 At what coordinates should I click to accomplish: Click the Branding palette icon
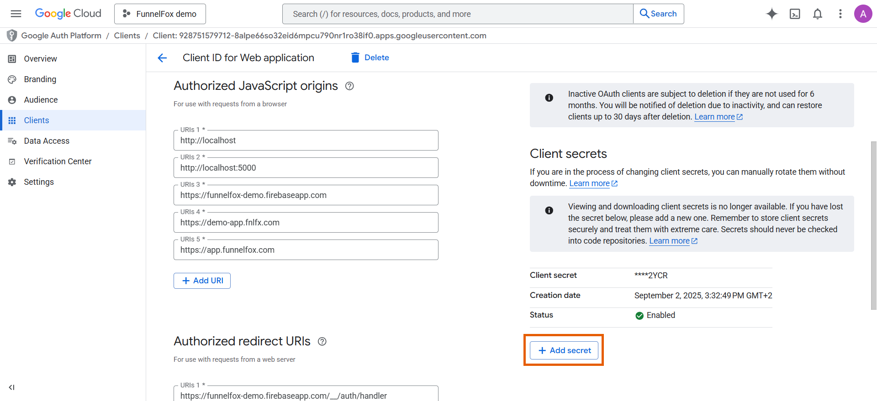coord(12,79)
